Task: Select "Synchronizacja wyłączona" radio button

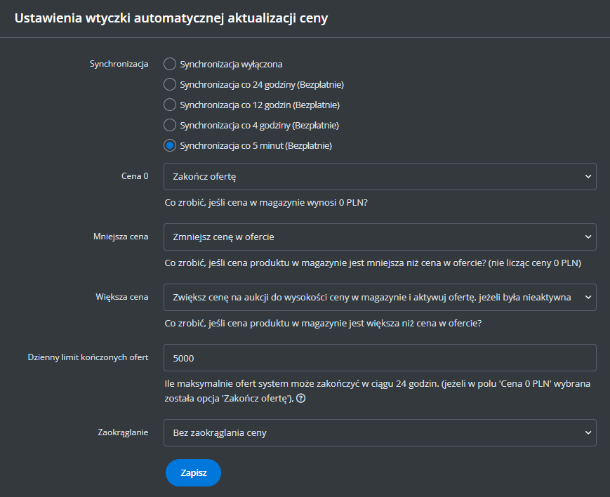Action: point(169,65)
